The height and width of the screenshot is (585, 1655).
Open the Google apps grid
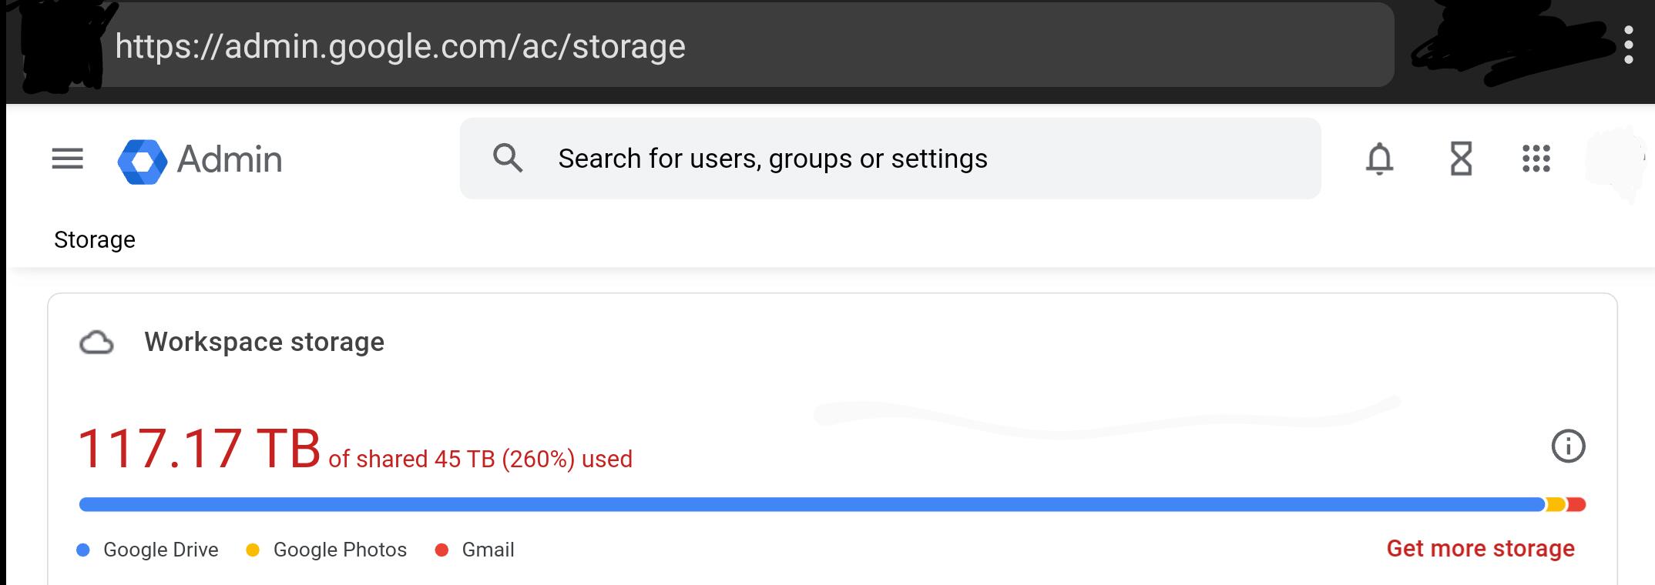1536,159
